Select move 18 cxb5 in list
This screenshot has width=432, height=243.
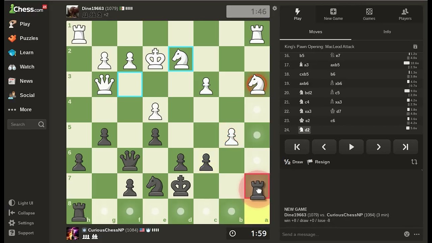click(x=304, y=74)
